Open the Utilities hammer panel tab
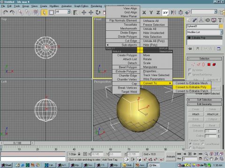225x168 pixels. pyautogui.click(x=220, y=20)
